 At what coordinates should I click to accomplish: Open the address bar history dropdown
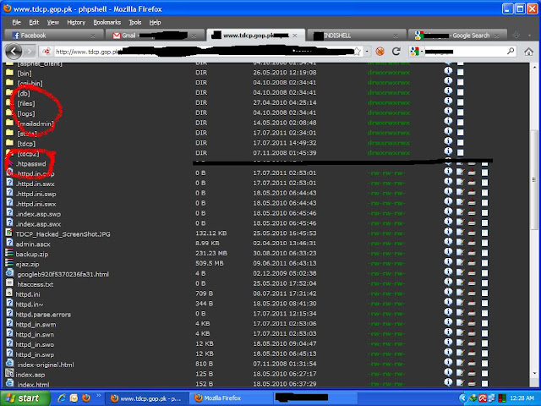367,52
